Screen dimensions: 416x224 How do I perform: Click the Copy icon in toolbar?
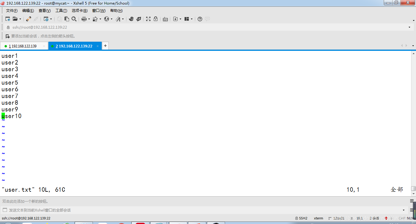click(x=59, y=19)
